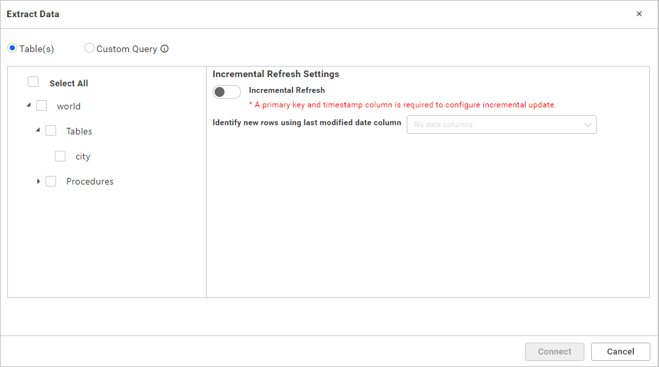The height and width of the screenshot is (367, 659).
Task: Click the world database label
Action: pyautogui.click(x=69, y=106)
